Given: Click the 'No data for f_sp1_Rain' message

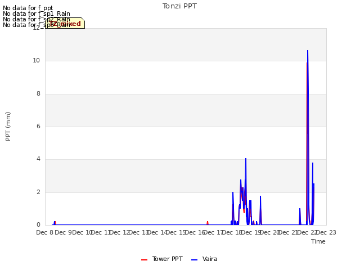Looking at the screenshot, I should click(37, 13).
